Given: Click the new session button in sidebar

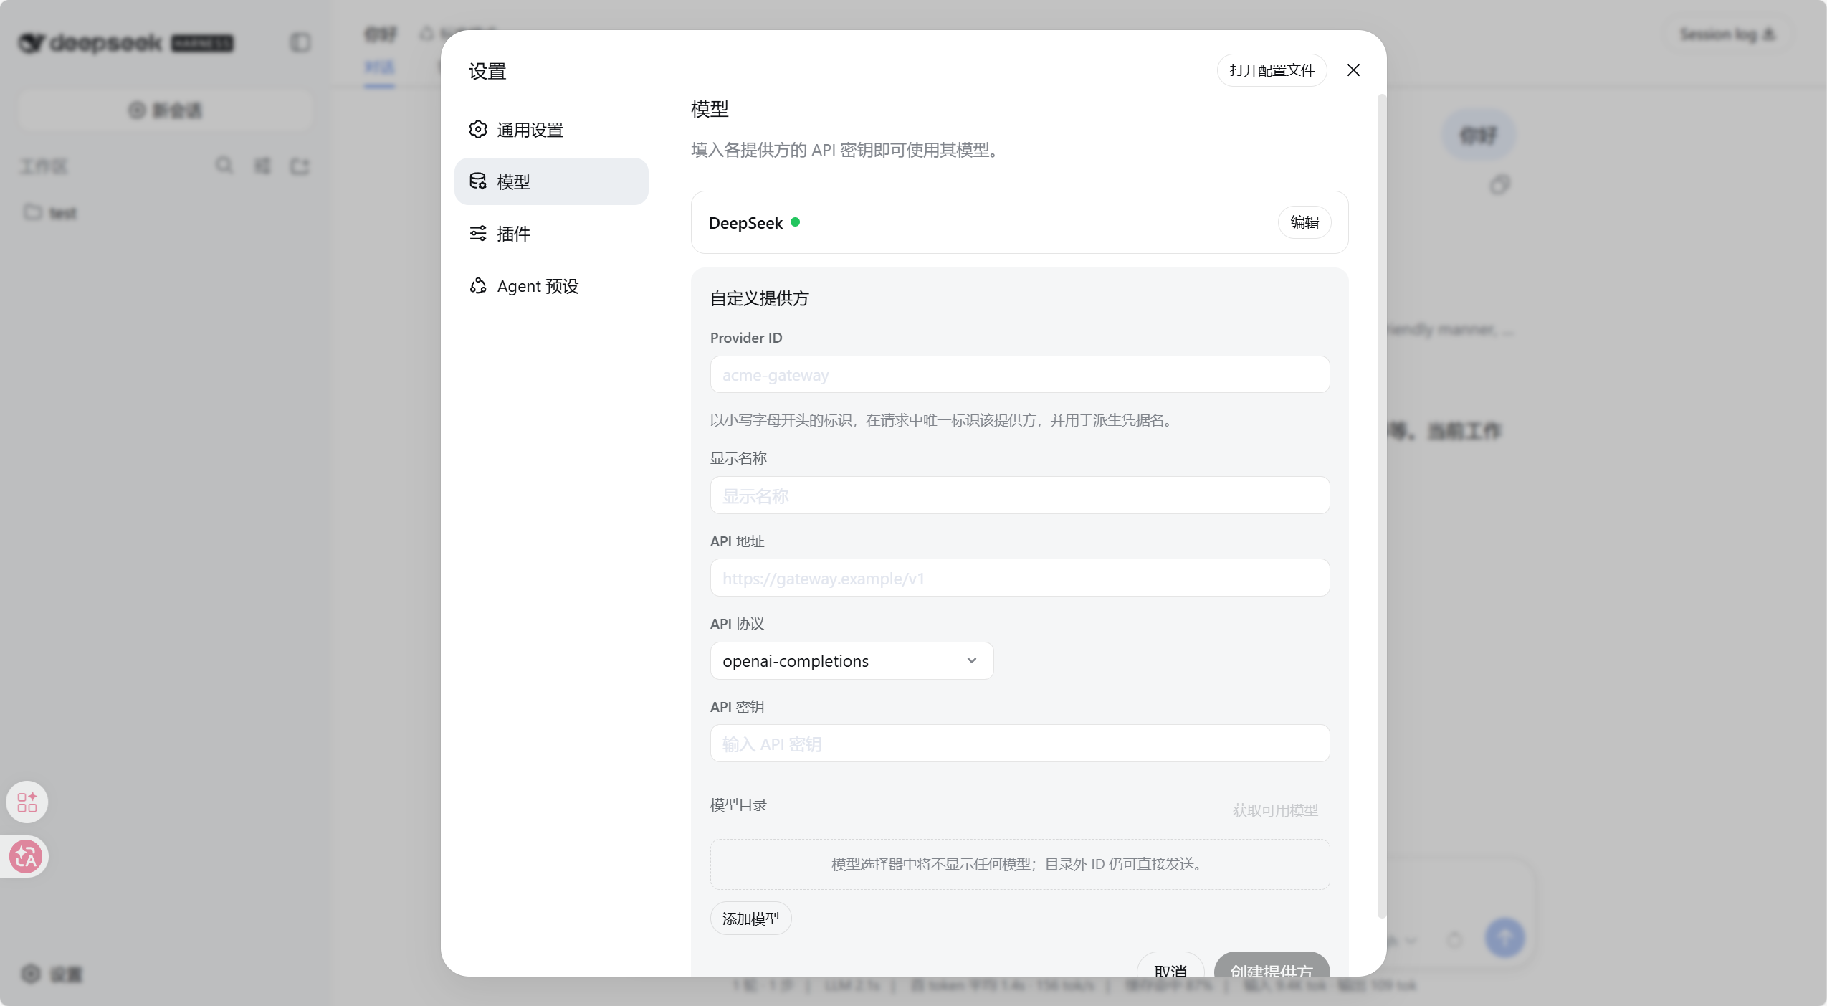Looking at the screenshot, I should pos(165,110).
